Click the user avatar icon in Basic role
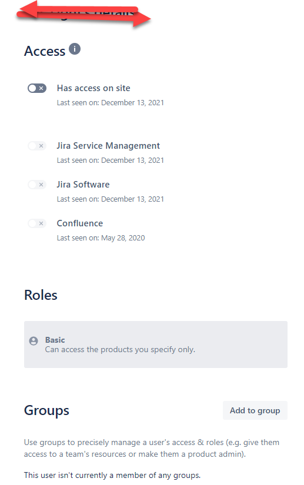304x485 pixels. 34,341
